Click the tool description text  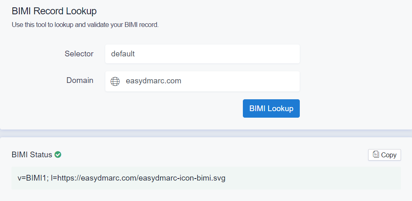[x=85, y=25]
